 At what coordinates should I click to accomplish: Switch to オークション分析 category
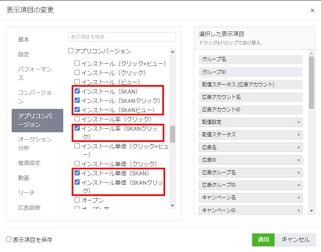coord(35,144)
